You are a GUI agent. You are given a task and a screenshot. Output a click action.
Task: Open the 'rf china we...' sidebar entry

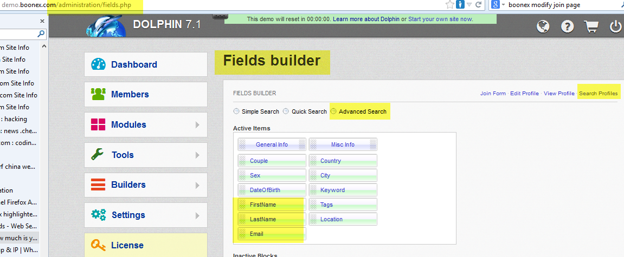pos(18,167)
